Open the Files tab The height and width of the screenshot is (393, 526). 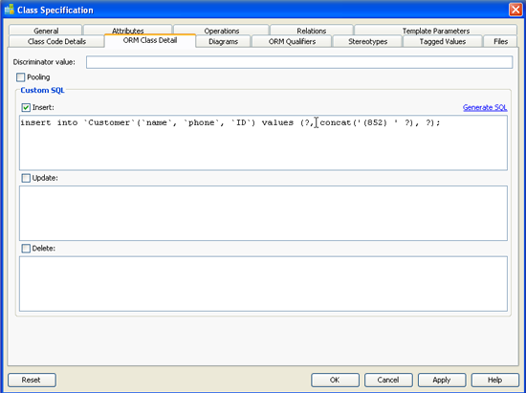(x=500, y=41)
